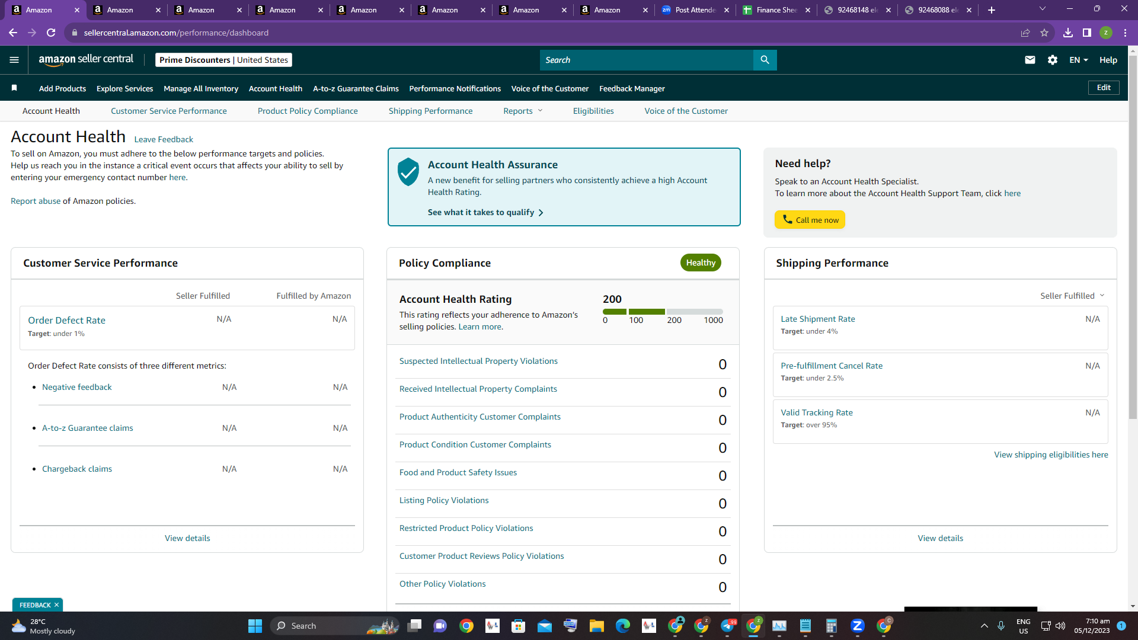
Task: Open the browser tab search chevron
Action: coord(1043,9)
